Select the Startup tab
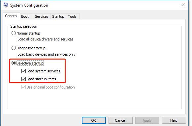This screenshot has width=192, height=126. pyautogui.click(x=58, y=16)
